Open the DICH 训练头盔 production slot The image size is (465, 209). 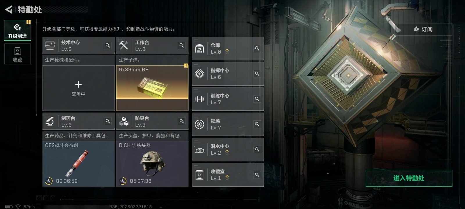coord(152,164)
